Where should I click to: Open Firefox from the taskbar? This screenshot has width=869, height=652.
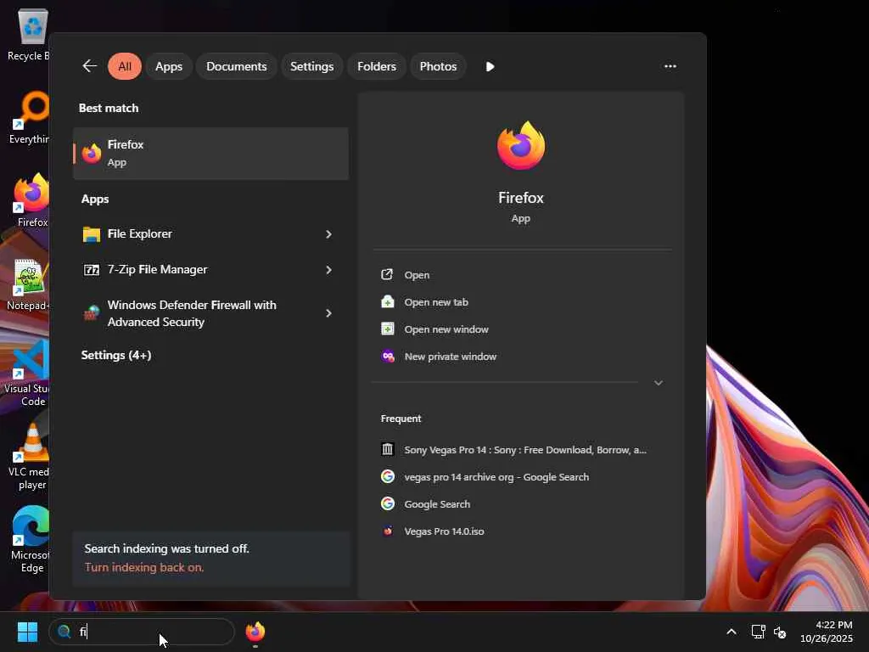(255, 632)
